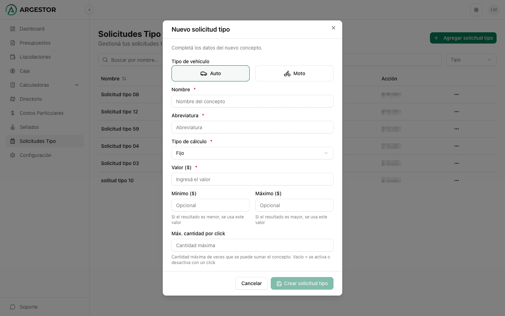Toggle the light/dark theme sun icon
Image resolution: width=505 pixels, height=316 pixels.
(x=476, y=9)
